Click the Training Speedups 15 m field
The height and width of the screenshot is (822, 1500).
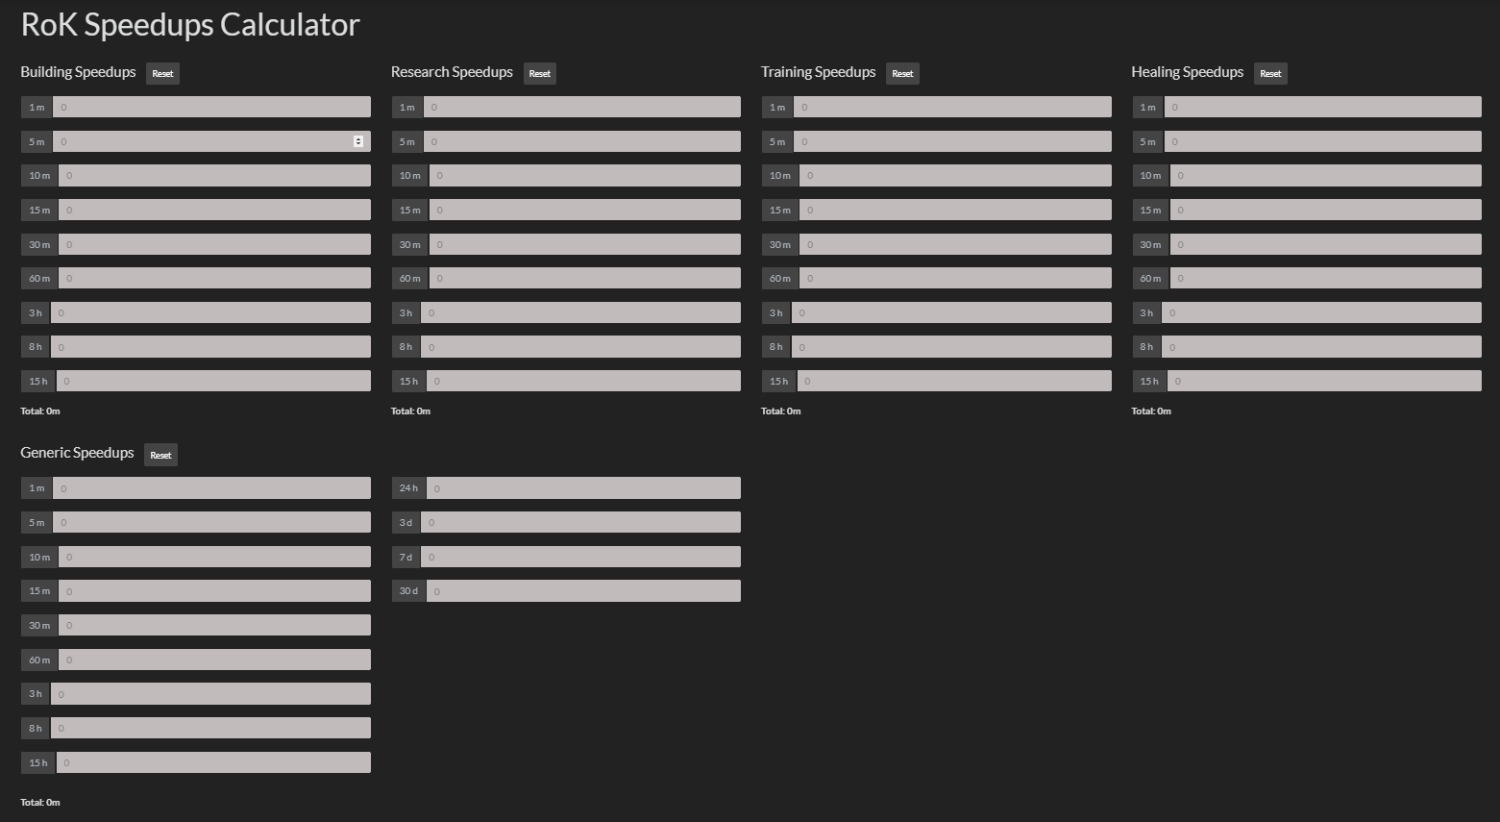tap(955, 210)
